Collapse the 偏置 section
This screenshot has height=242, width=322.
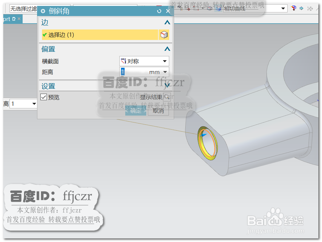click(x=167, y=49)
